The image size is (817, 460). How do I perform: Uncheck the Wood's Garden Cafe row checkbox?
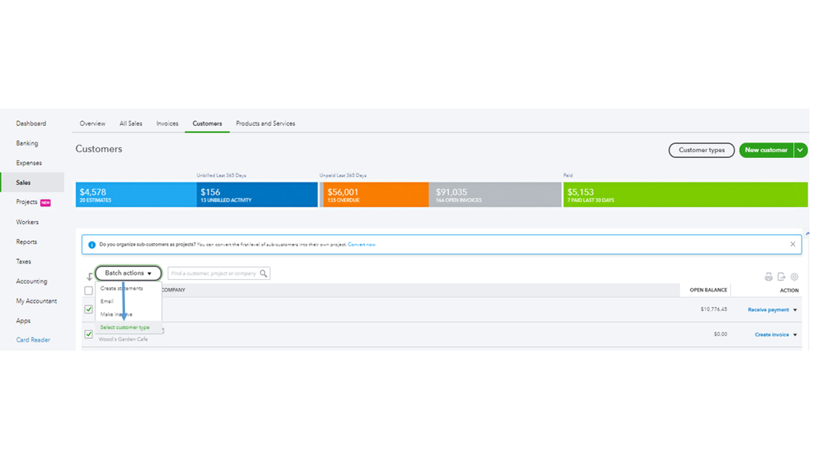pyautogui.click(x=88, y=334)
